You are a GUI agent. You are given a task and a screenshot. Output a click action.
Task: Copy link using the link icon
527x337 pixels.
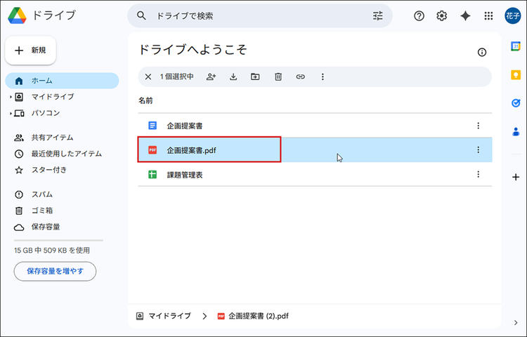[300, 77]
